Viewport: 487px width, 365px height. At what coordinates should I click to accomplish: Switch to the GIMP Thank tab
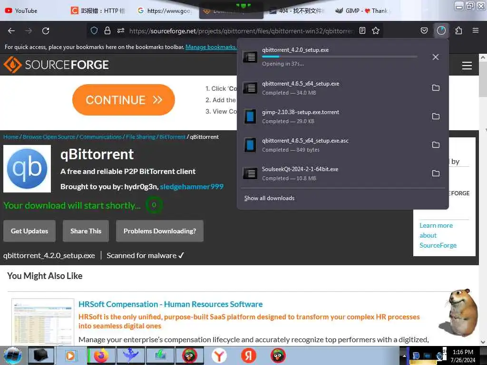pos(362,11)
